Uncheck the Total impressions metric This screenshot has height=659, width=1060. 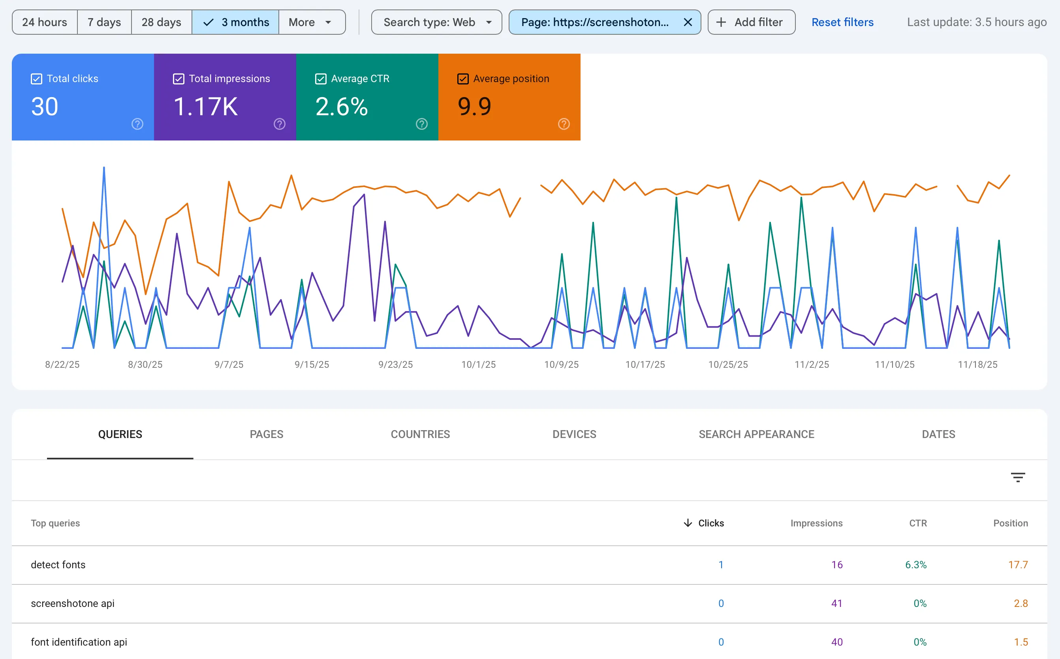pos(179,79)
